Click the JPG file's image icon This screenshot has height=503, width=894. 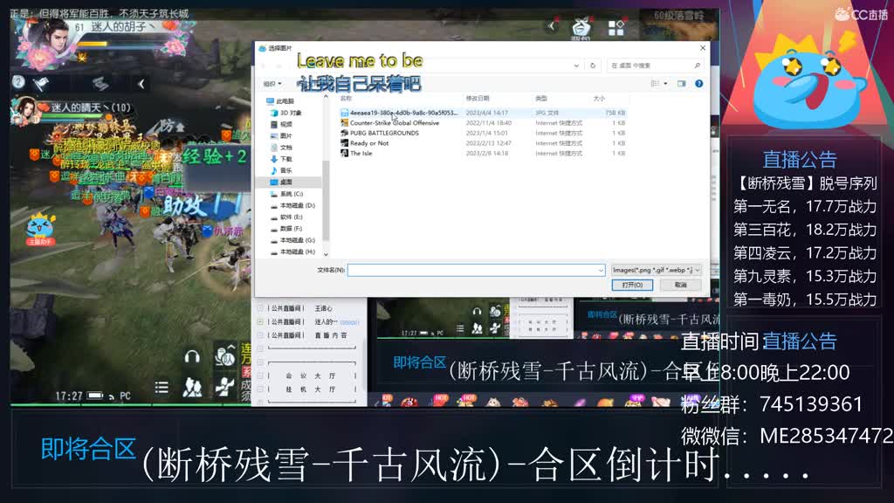click(344, 113)
